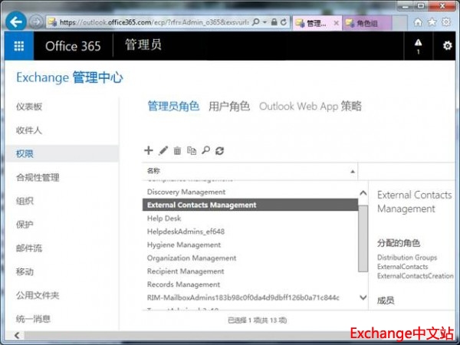The width and height of the screenshot is (460, 345).
Task: Click the copy role group icon
Action: click(192, 151)
